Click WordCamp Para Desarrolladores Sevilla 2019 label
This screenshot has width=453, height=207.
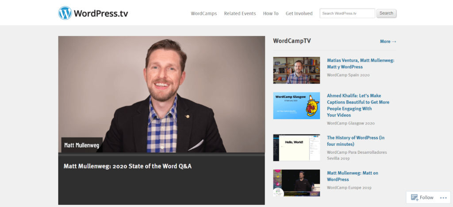(357, 155)
